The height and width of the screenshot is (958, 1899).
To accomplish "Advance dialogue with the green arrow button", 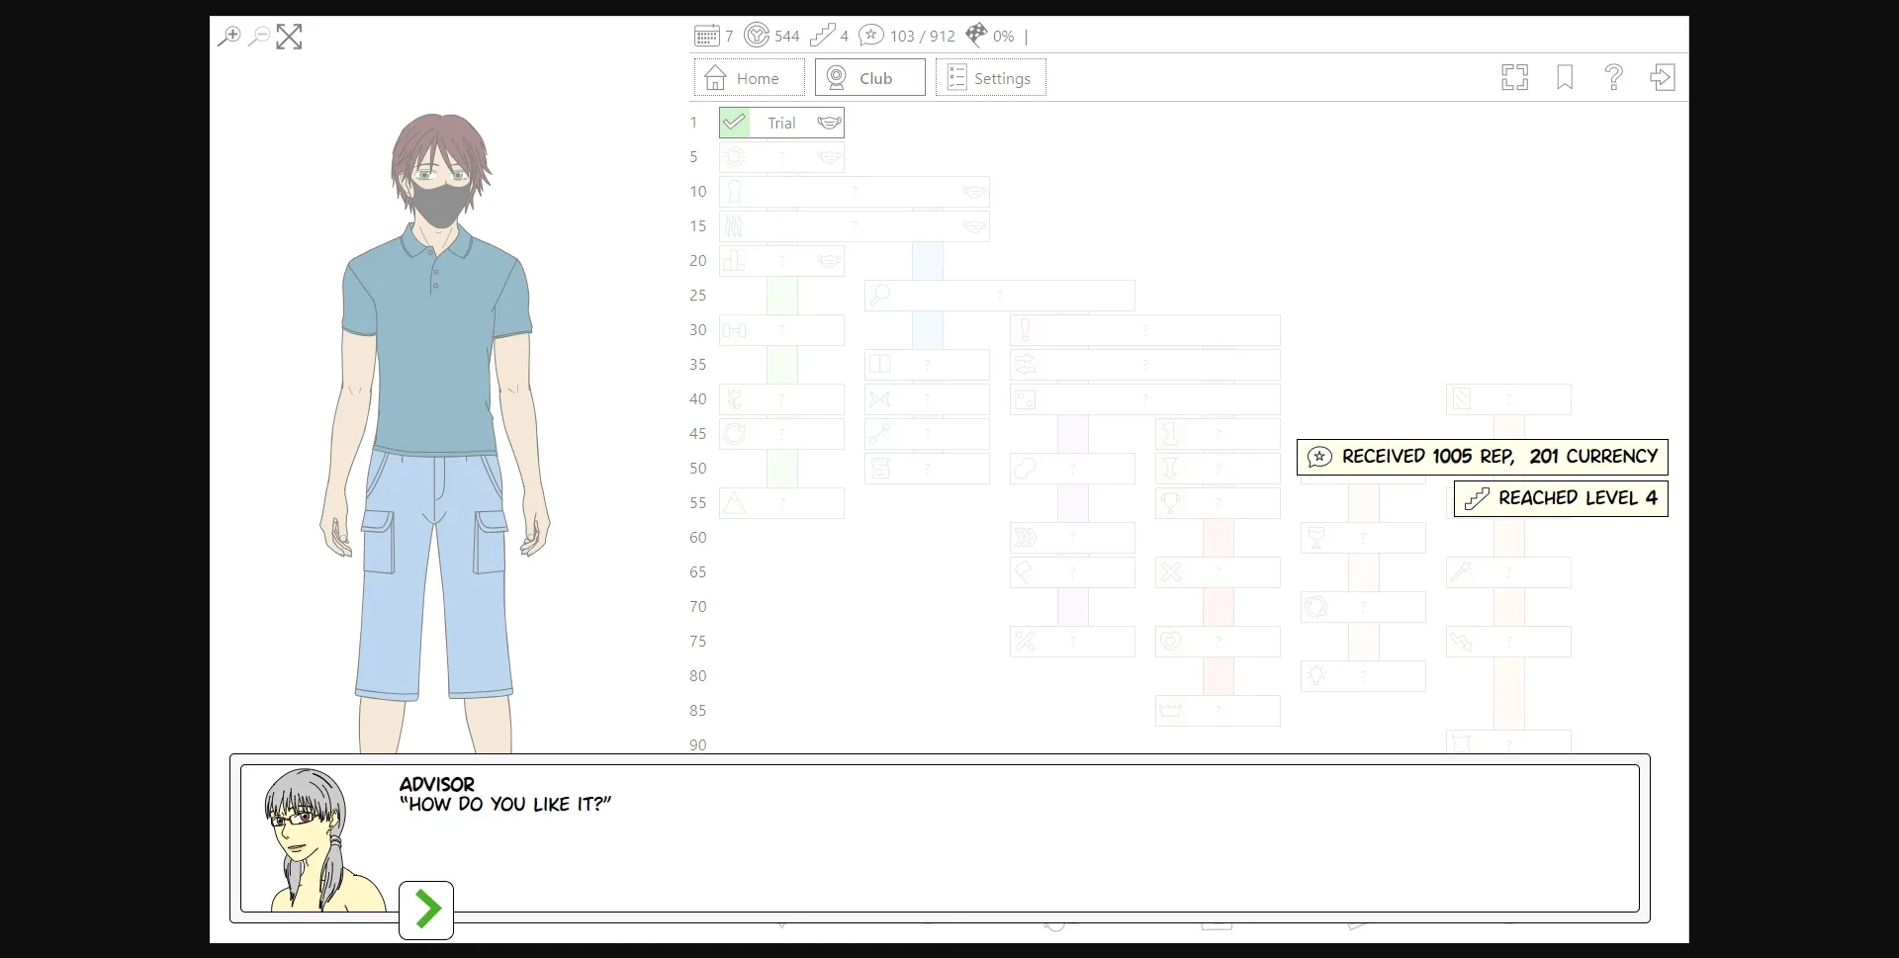I will [x=426, y=910].
